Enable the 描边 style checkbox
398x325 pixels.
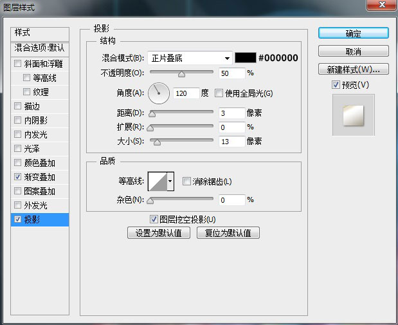pyautogui.click(x=18, y=106)
